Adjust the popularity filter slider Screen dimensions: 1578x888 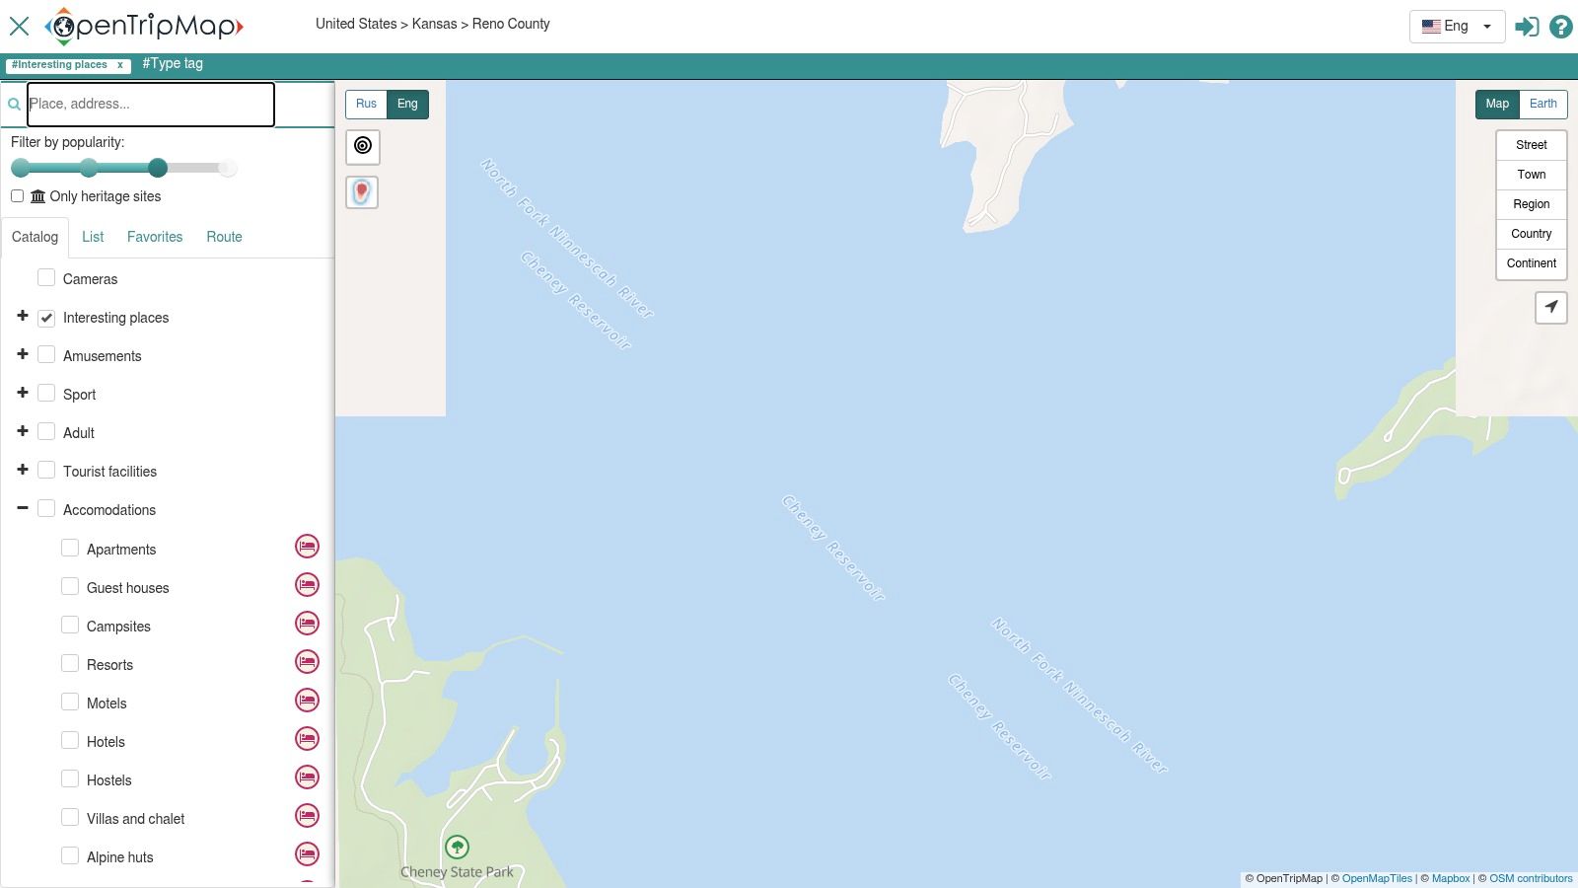[158, 168]
